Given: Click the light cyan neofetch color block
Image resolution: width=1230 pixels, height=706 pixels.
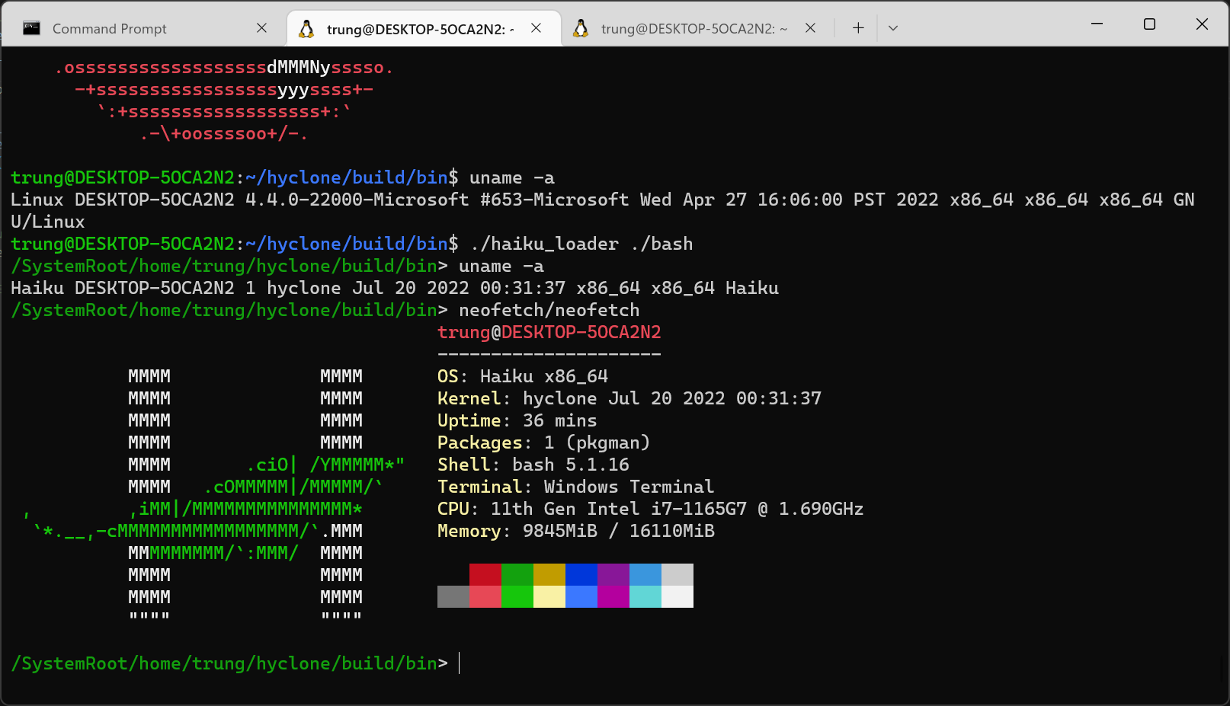Looking at the screenshot, I should point(645,596).
